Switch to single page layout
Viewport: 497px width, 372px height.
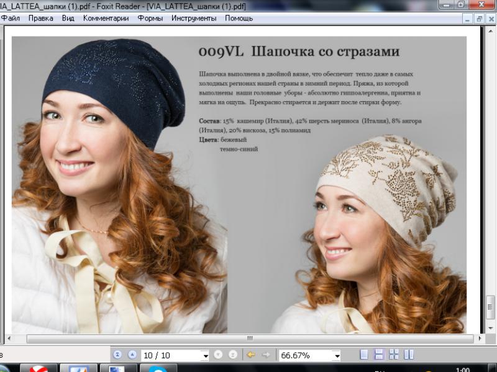(364, 355)
